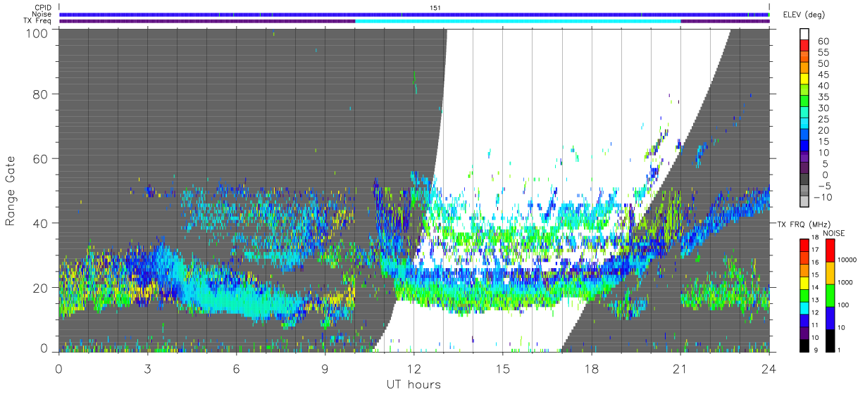Click the TX Freq row label
This screenshot has width=865, height=399.
(37, 20)
